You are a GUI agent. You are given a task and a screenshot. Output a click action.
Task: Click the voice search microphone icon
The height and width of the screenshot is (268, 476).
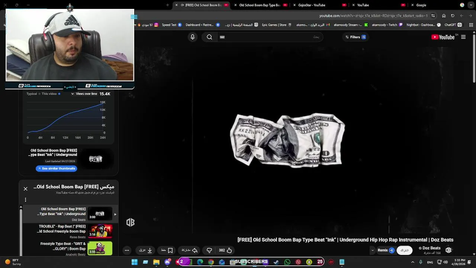click(193, 37)
